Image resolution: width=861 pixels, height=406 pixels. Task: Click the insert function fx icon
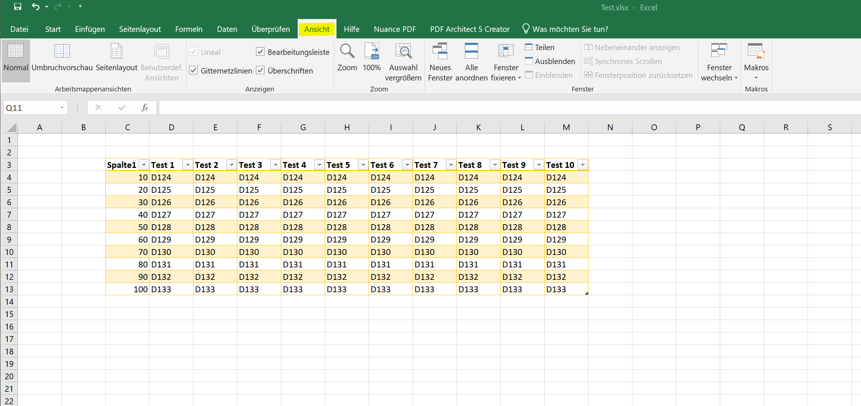coord(145,108)
